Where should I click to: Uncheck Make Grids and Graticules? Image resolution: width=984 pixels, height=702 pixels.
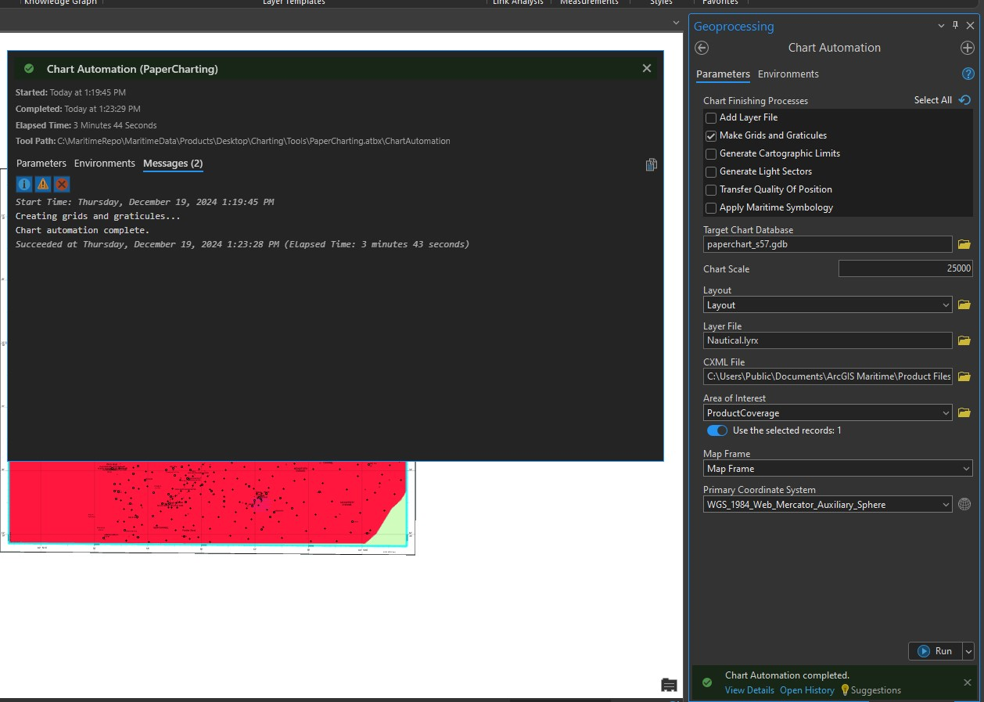(710, 135)
